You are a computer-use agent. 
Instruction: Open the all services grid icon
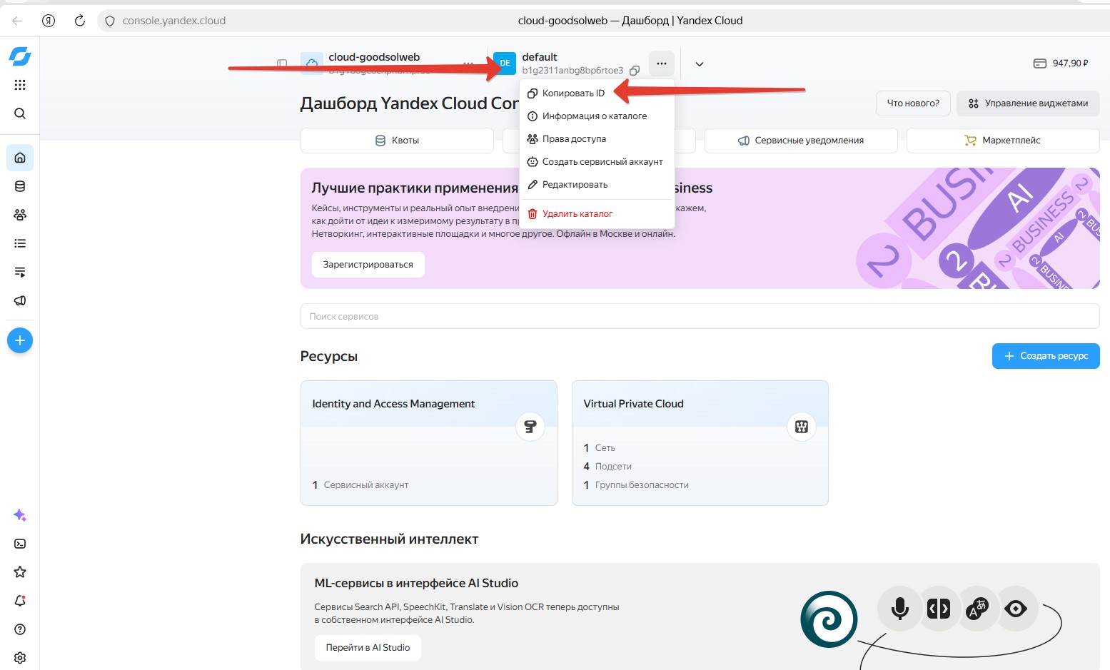[20, 85]
